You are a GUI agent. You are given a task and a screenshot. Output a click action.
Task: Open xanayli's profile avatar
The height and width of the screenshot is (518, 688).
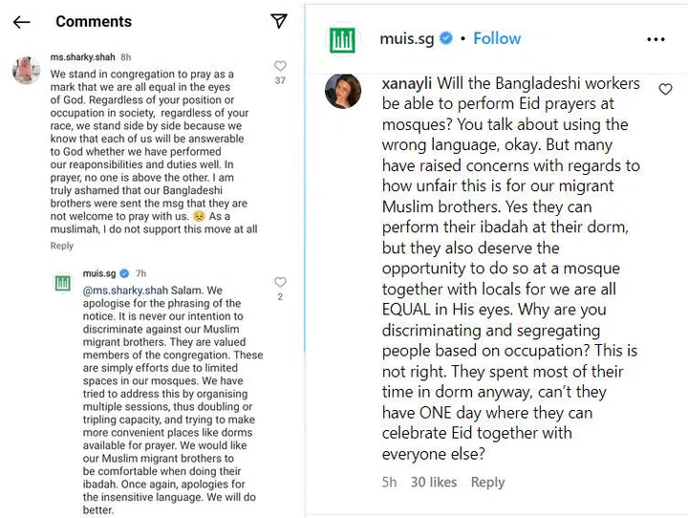(344, 90)
